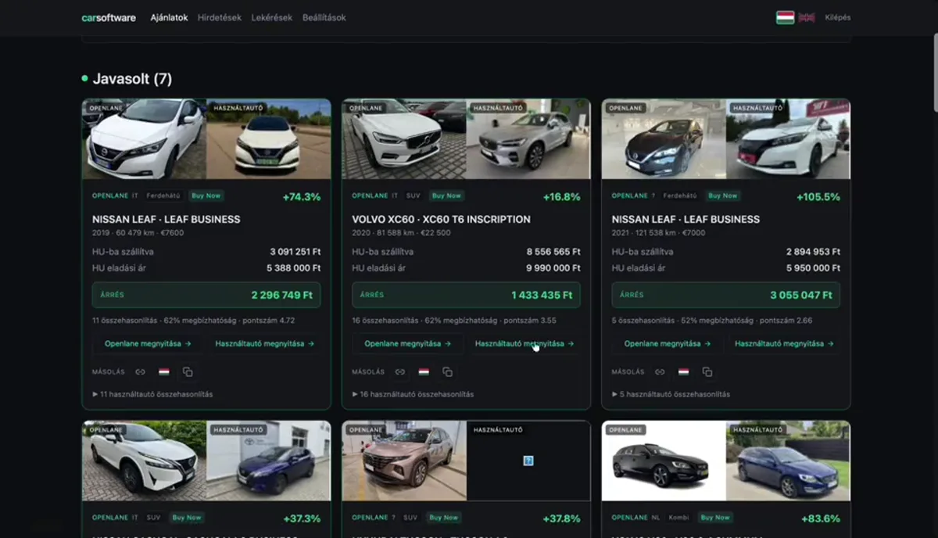Copy link icon on Volvo XC60 card
This screenshot has width=938, height=538.
click(x=399, y=372)
